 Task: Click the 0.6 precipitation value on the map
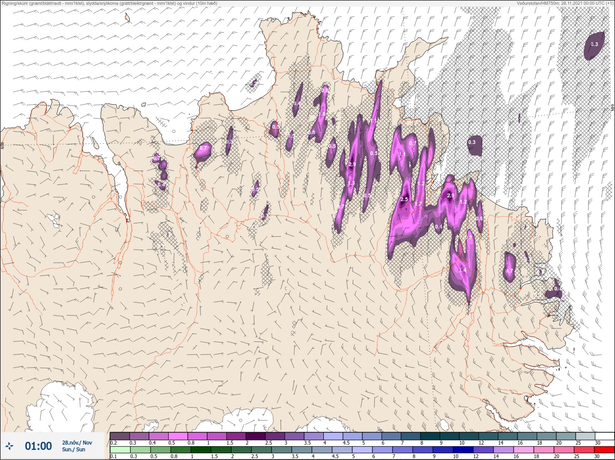pyautogui.click(x=479, y=218)
